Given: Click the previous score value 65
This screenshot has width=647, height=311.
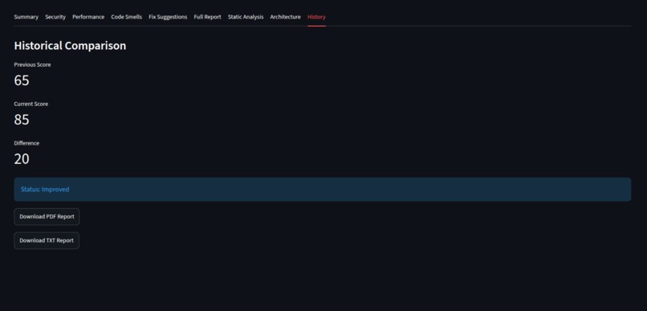Looking at the screenshot, I should pyautogui.click(x=22, y=80).
